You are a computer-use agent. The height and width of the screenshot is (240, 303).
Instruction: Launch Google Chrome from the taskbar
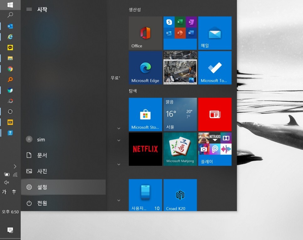pyautogui.click(x=10, y=69)
